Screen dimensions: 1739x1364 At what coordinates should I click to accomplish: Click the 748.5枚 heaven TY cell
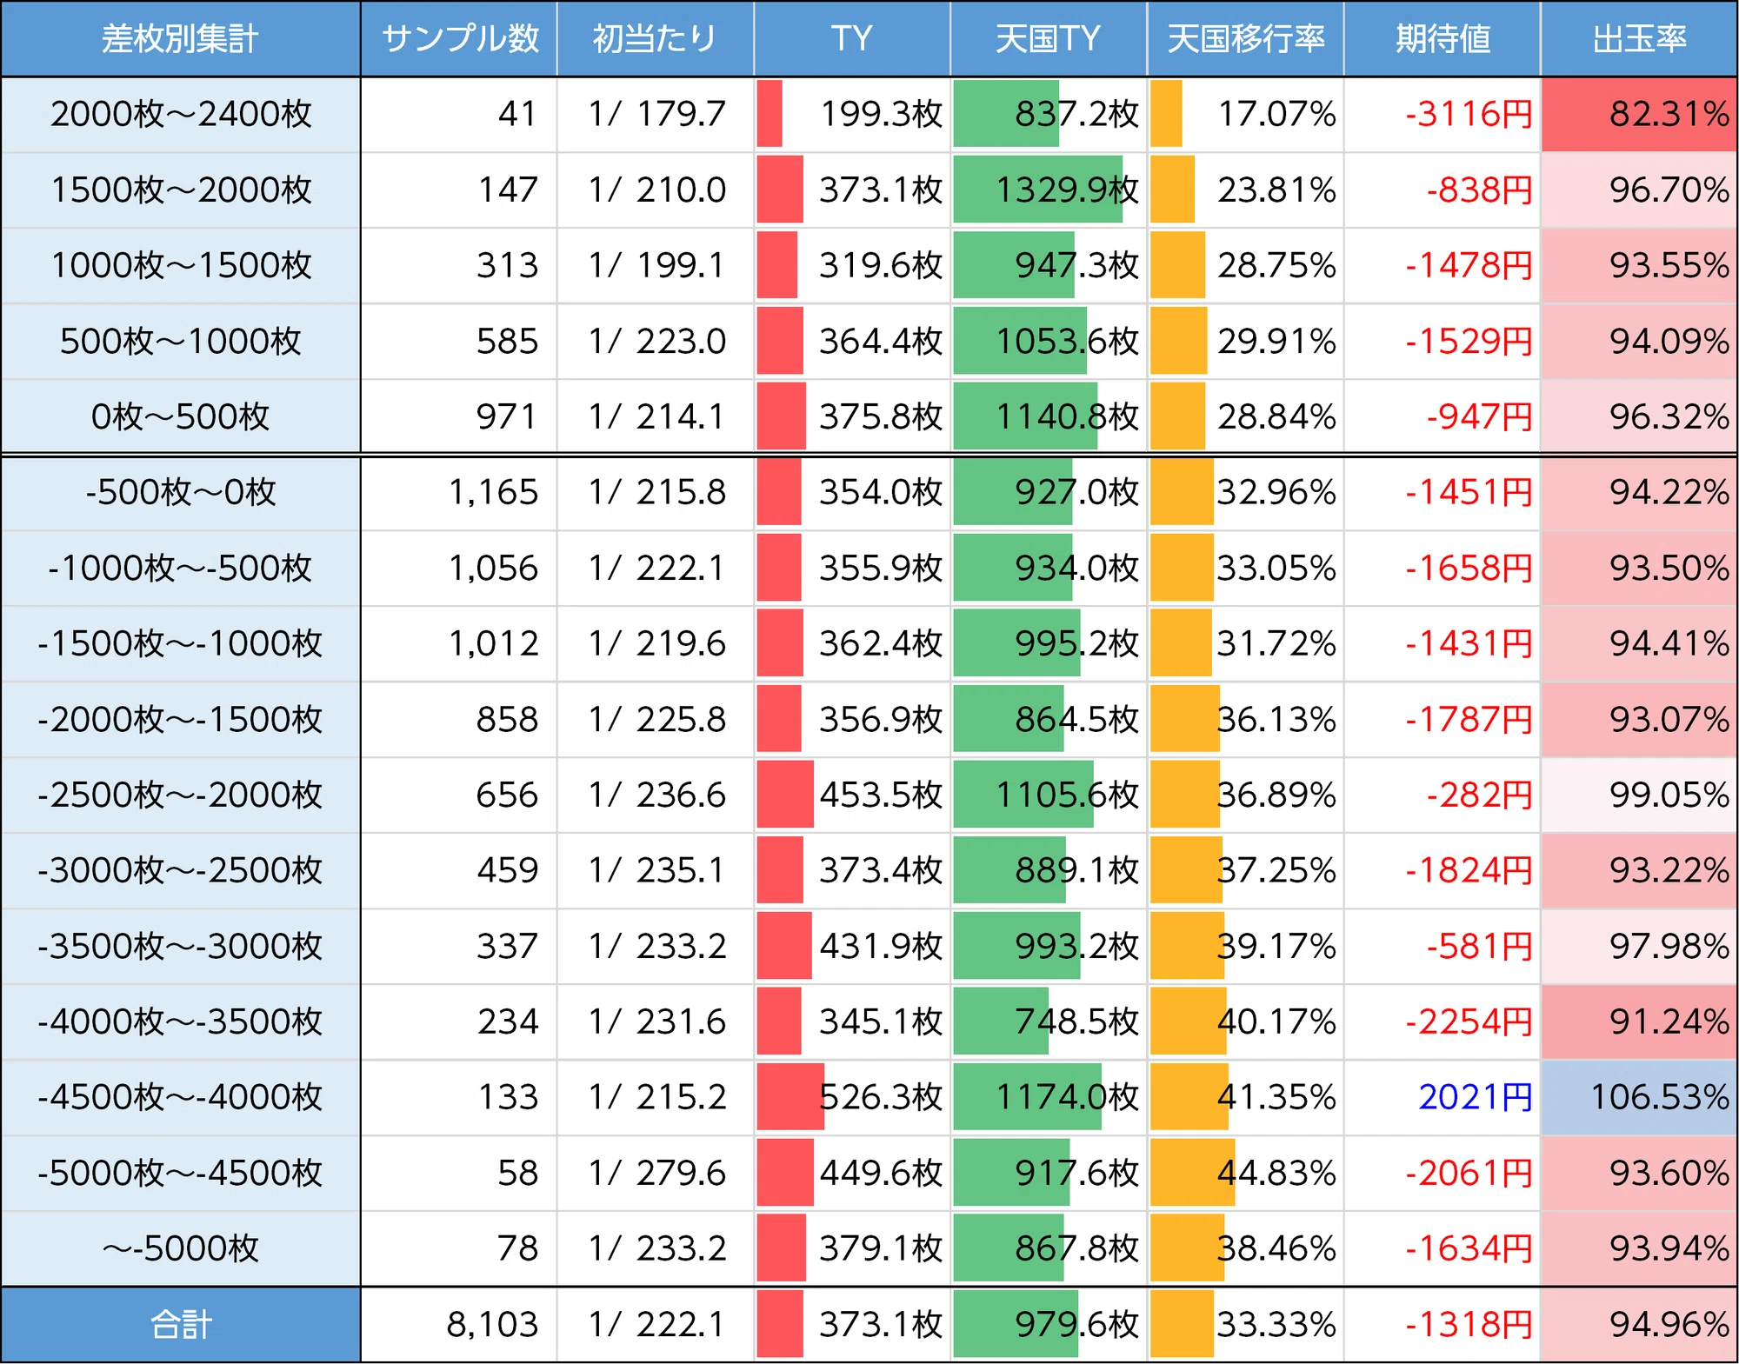point(1049,1021)
